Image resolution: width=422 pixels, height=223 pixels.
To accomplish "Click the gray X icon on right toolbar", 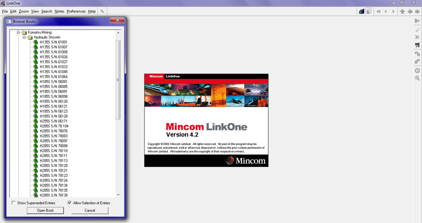I will tap(417, 37).
